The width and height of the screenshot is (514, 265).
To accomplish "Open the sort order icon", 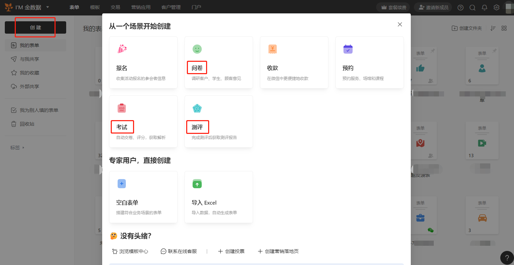I will [493, 28].
